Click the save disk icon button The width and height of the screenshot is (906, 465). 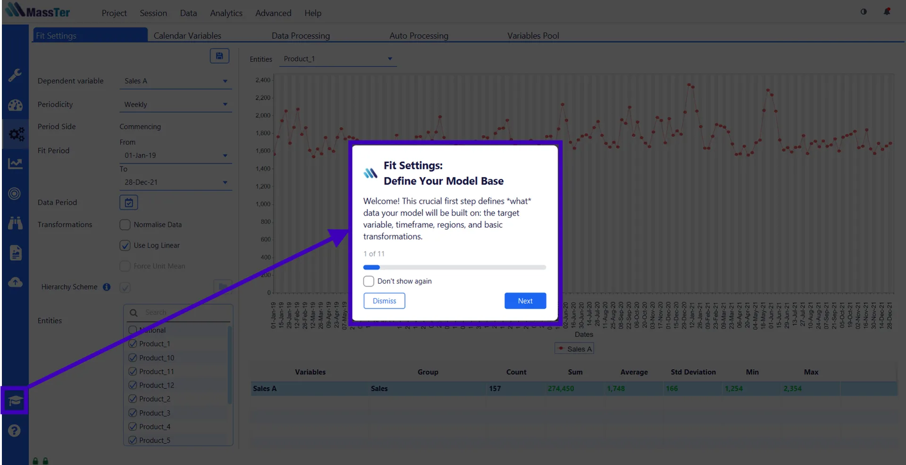point(219,56)
